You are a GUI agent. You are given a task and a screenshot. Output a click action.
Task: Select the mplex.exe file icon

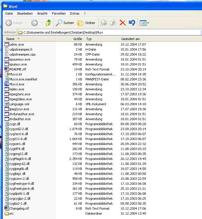pyautogui.click(x=7, y=89)
